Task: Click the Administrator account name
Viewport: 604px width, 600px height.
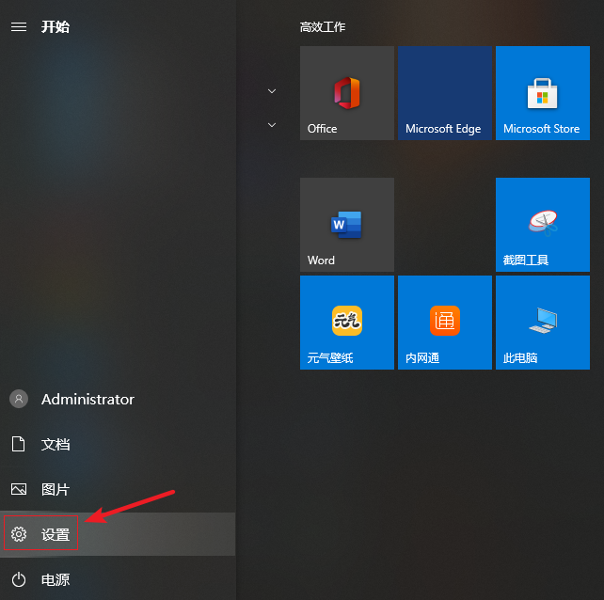Action: tap(87, 399)
